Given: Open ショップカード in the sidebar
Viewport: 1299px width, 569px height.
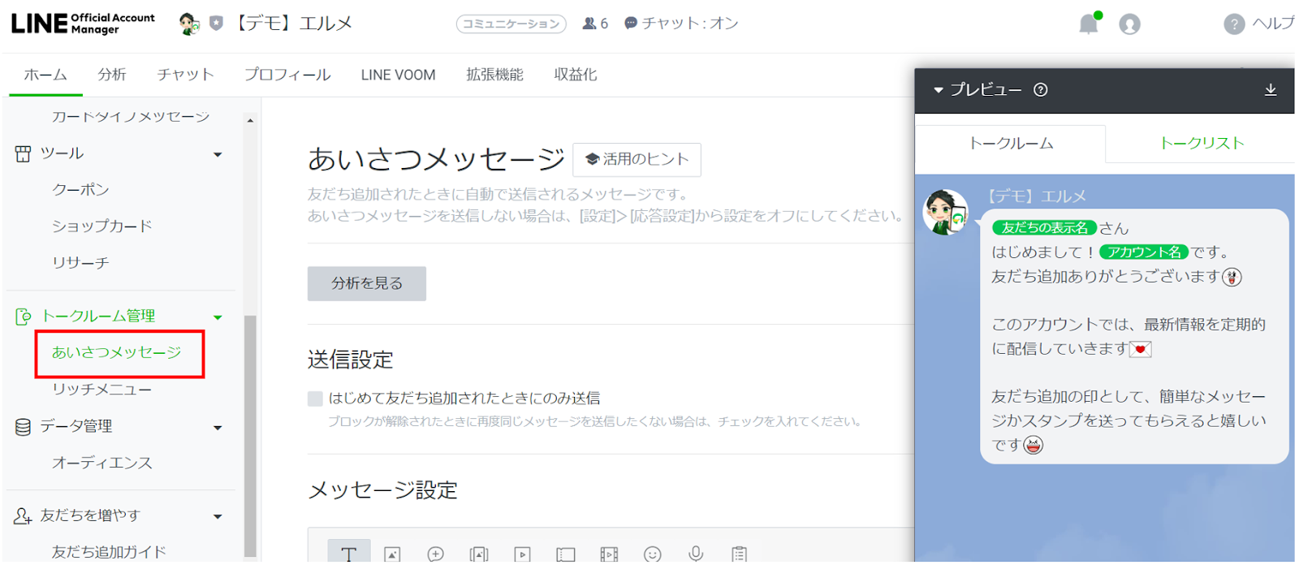Looking at the screenshot, I should (101, 226).
